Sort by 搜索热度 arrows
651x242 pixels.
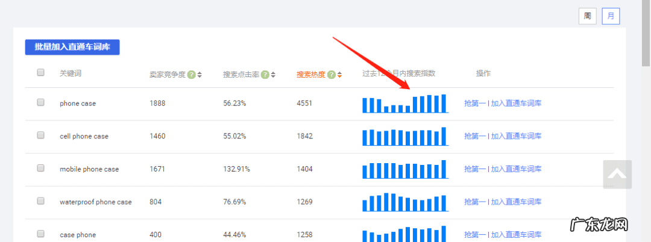(x=339, y=75)
